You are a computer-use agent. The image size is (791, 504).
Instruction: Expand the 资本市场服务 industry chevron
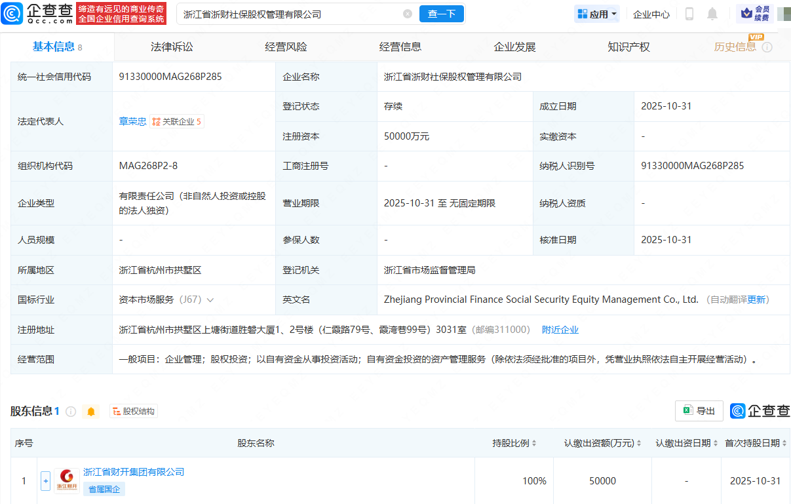click(210, 300)
